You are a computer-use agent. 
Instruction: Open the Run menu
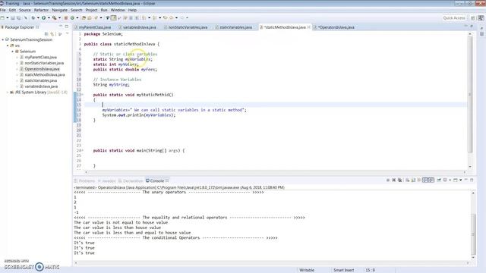point(104,10)
